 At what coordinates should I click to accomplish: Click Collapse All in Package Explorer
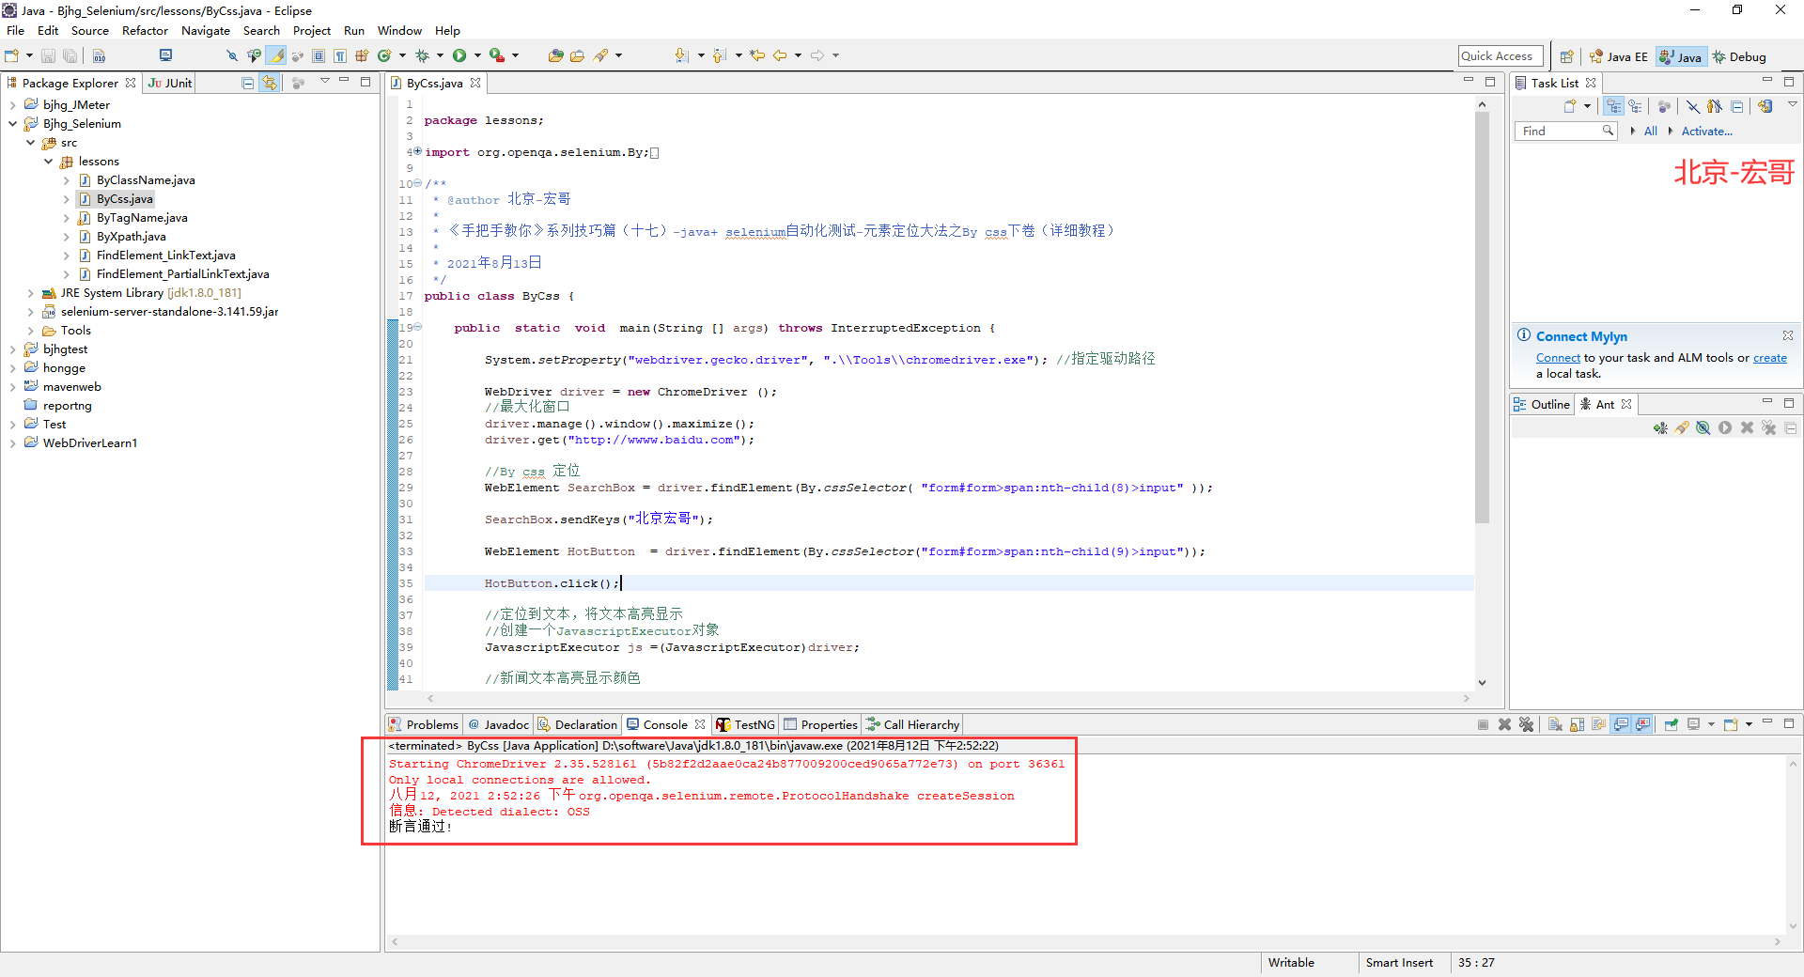247,83
